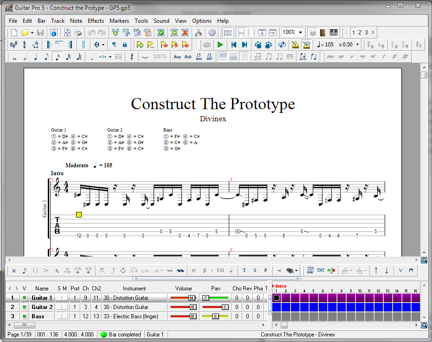432x342 pixels.
Task: Open the Options menu
Action: (202, 21)
